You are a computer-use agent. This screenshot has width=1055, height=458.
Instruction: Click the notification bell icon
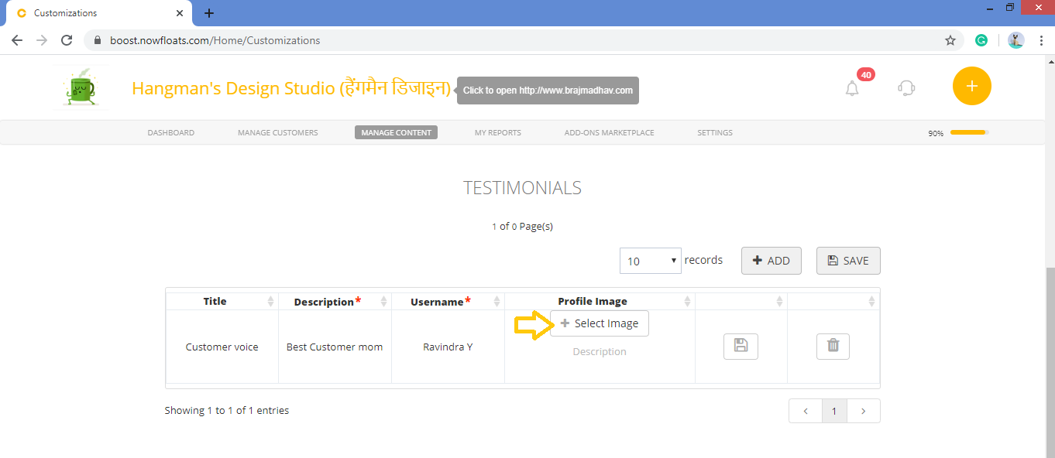[x=852, y=88]
